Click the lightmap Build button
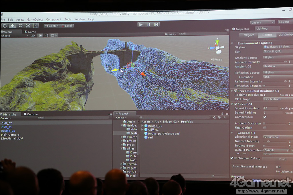The width and height of the screenshot is (293, 195). 278,159
